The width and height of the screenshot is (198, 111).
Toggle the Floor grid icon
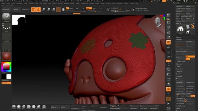(x=168, y=47)
